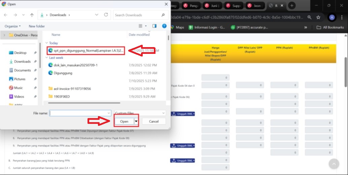This screenshot has height=175, width=348.
Task: Expand the Open button split arrow
Action: coord(136,121)
